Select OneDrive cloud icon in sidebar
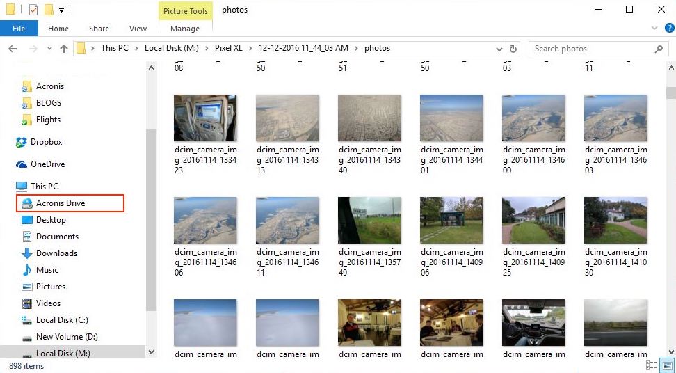The width and height of the screenshot is (676, 373). pyautogui.click(x=22, y=164)
